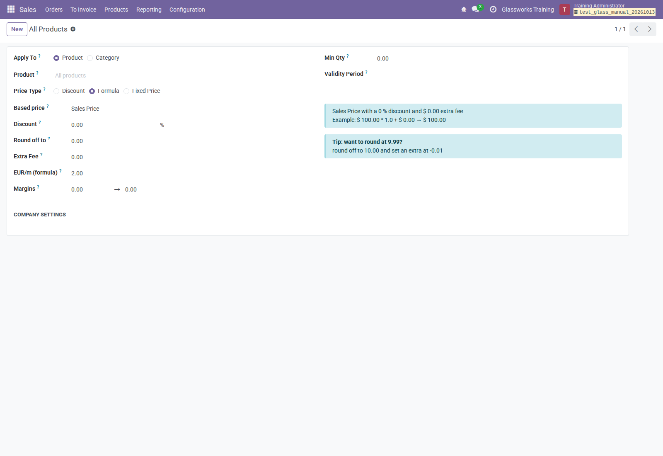Screen dimensions: 663x456
Task: Click the gear actions icon beside All Products
Action: pos(73,29)
